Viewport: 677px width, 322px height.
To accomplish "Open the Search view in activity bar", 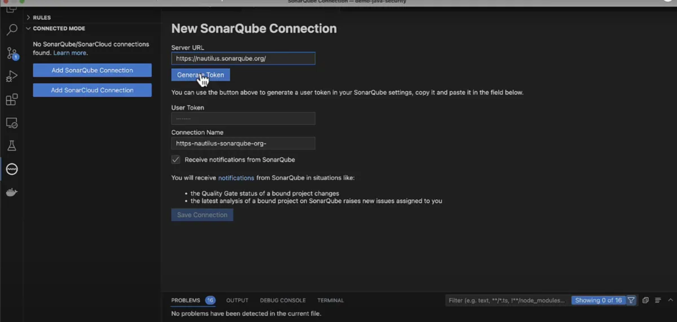I will point(12,30).
